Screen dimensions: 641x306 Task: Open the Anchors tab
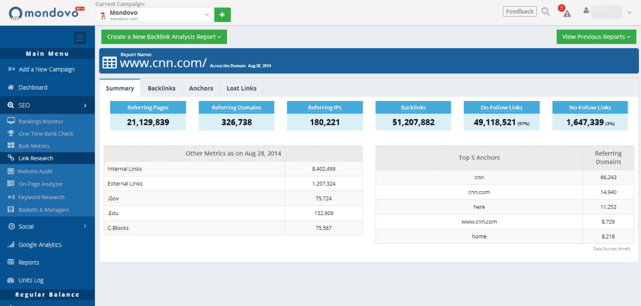coord(201,88)
